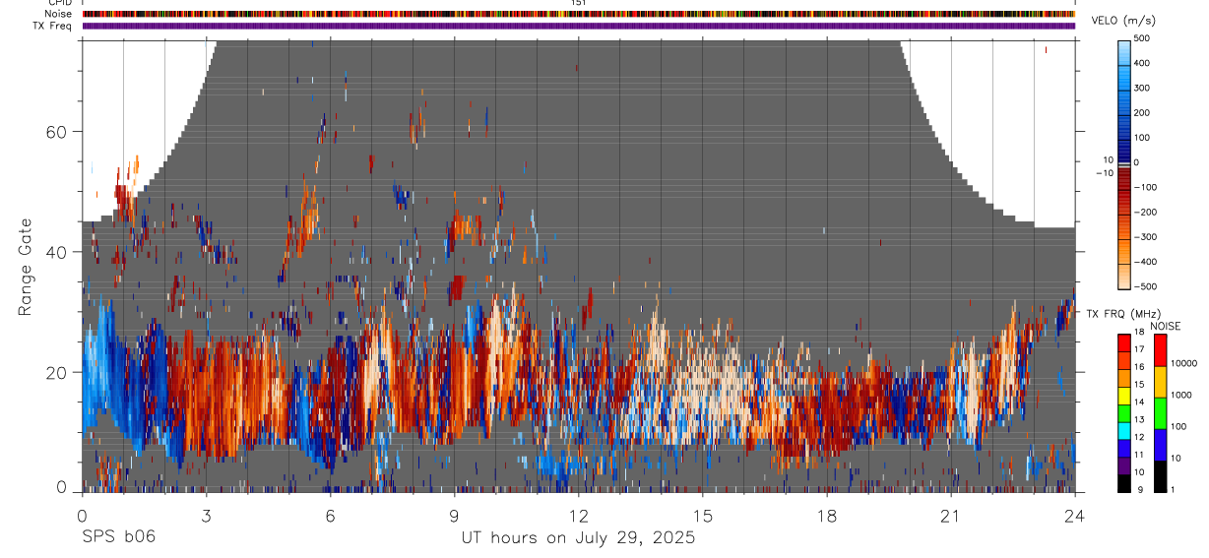
Task: Click the 'Range Gate' y-axis title
Action: pos(25,268)
